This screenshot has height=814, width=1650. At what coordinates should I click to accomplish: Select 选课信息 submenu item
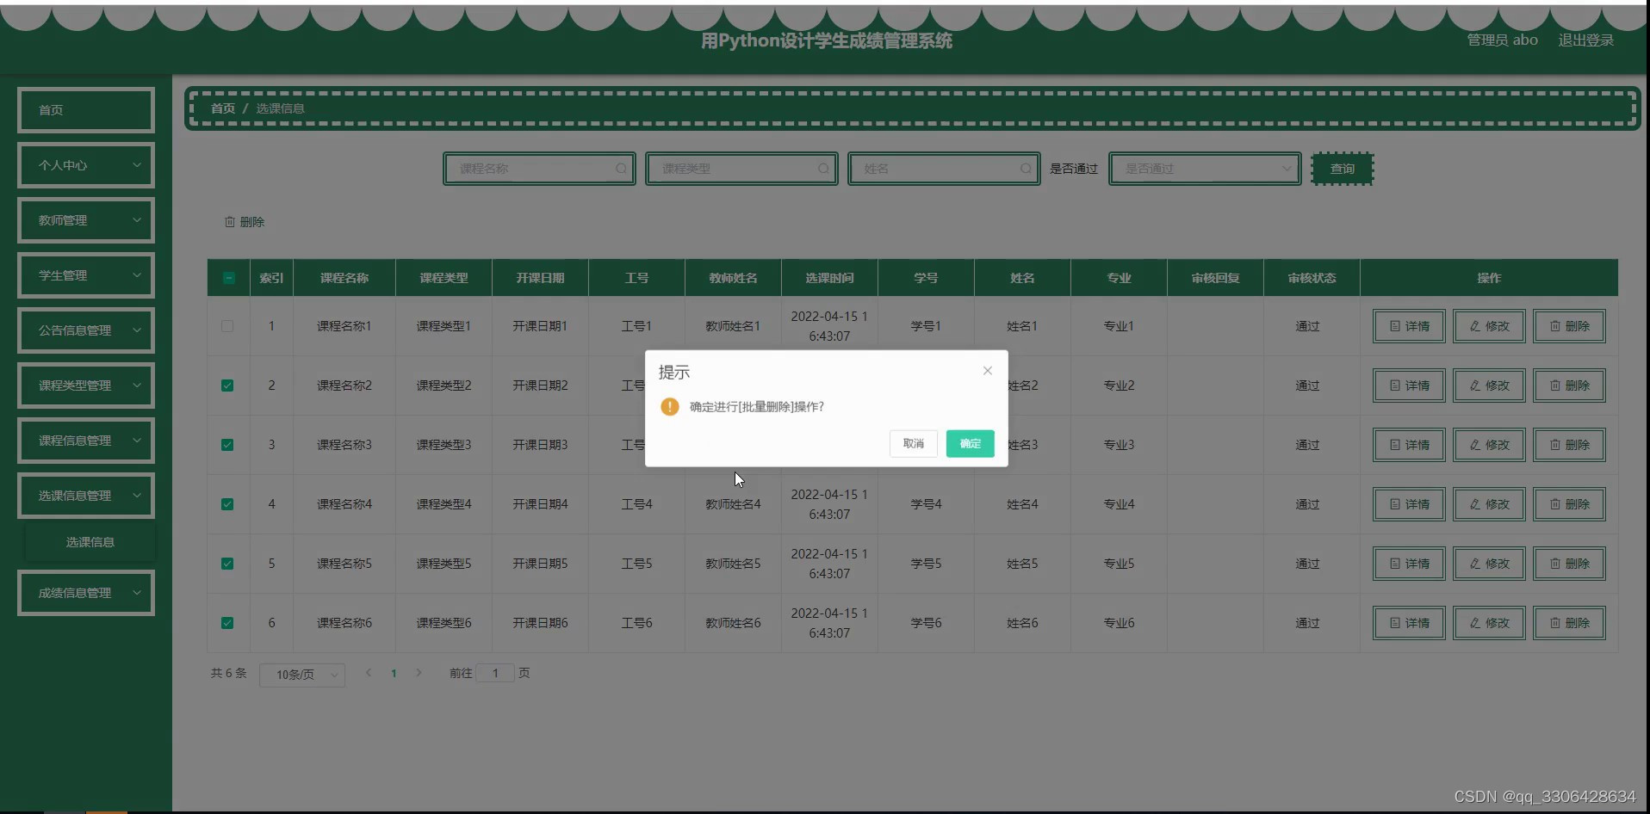(90, 542)
